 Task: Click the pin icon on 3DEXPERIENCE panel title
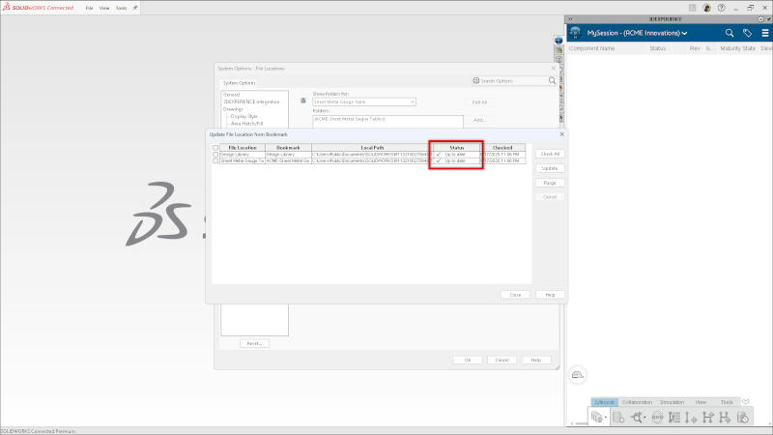tap(768, 19)
